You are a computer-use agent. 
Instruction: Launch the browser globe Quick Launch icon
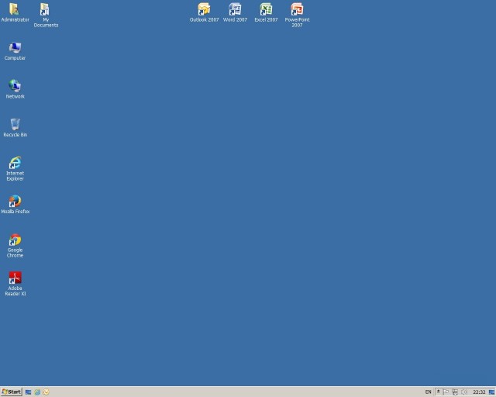37,392
